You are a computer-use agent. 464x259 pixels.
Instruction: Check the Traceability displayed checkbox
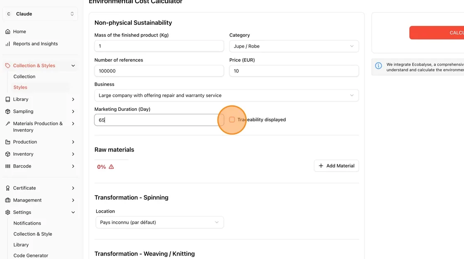click(232, 120)
